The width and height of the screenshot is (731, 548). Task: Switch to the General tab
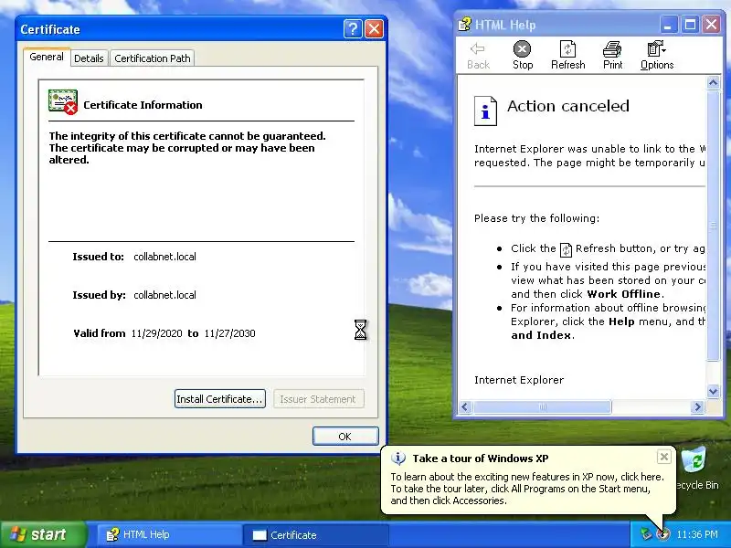[x=47, y=57]
